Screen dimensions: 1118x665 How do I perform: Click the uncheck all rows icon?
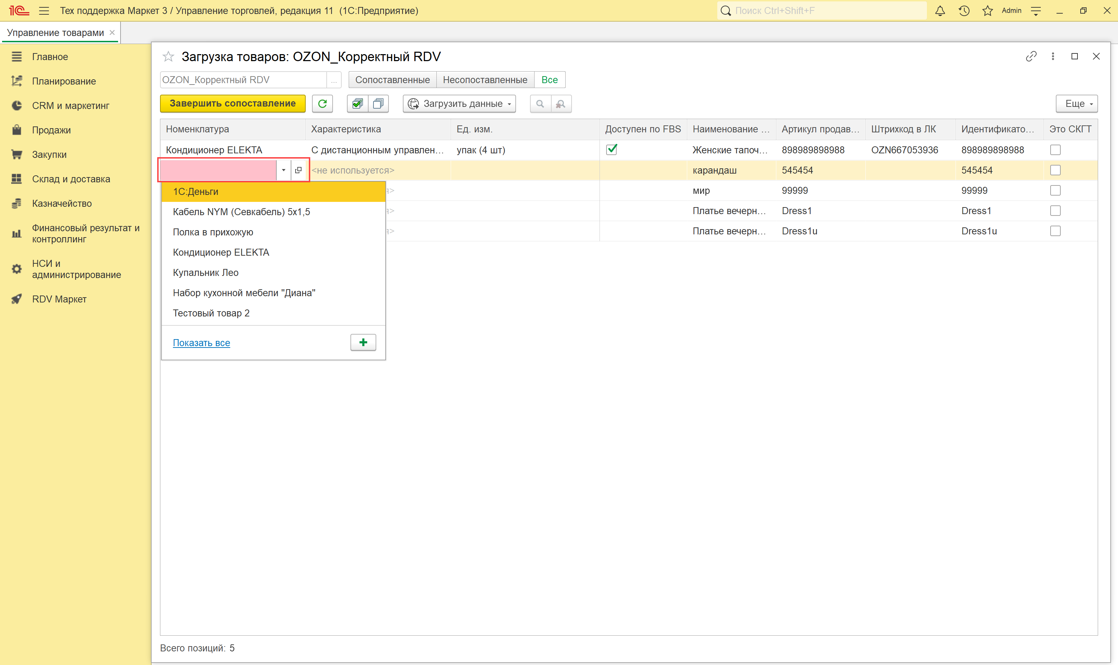tap(378, 103)
